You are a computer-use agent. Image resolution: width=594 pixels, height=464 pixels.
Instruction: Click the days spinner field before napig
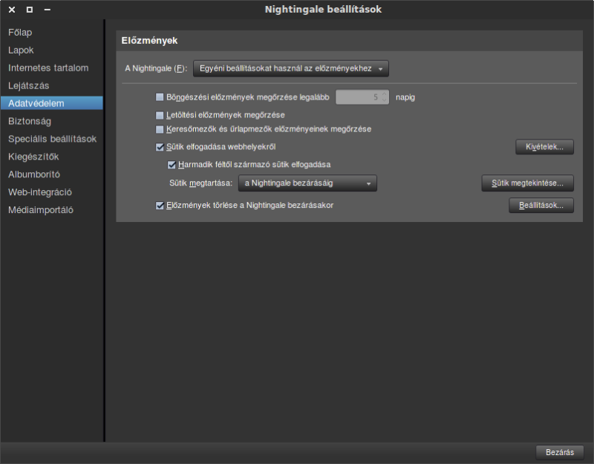[358, 97]
